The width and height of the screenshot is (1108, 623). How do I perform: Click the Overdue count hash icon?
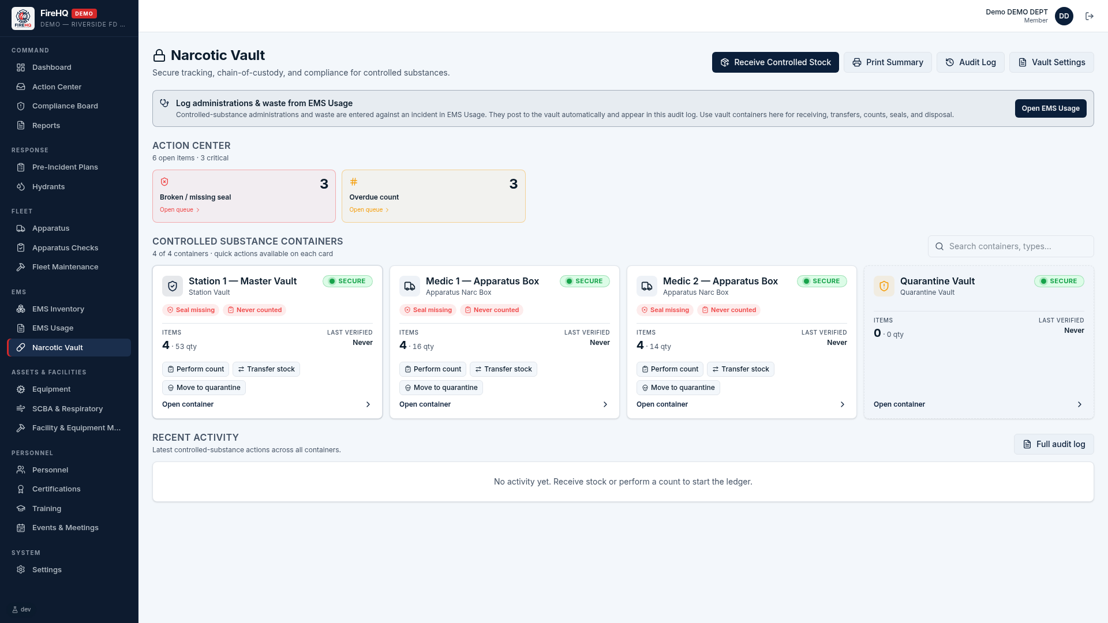(354, 182)
